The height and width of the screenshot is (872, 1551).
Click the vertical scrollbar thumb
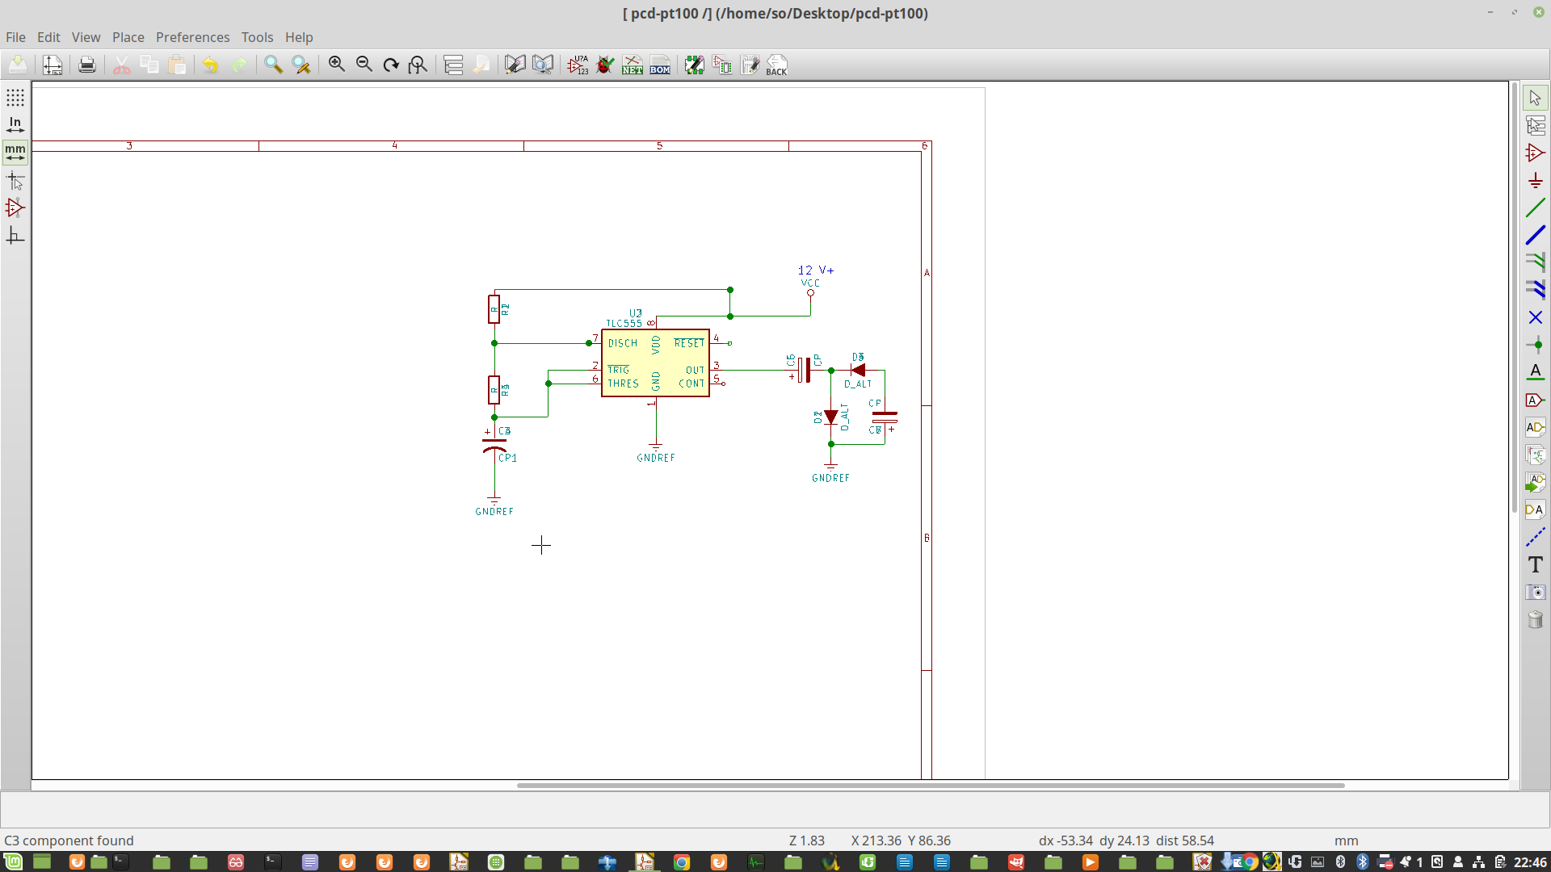coord(1515,298)
